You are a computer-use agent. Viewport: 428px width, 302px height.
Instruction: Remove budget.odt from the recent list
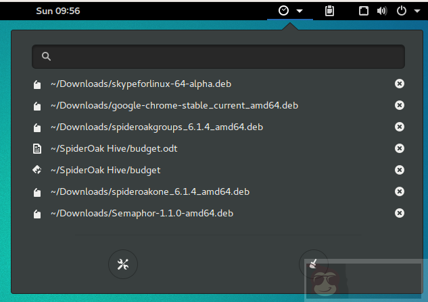coord(400,148)
